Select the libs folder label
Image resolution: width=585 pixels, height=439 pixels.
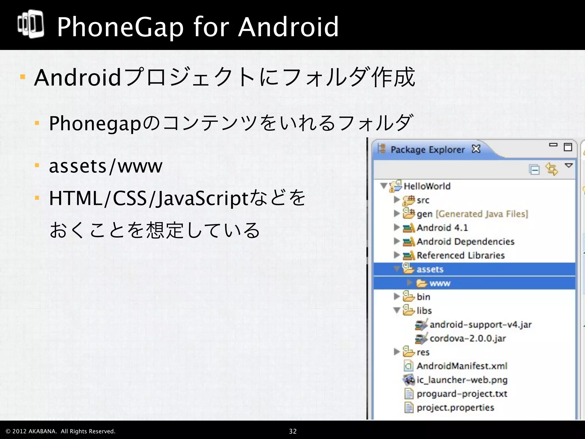(424, 310)
